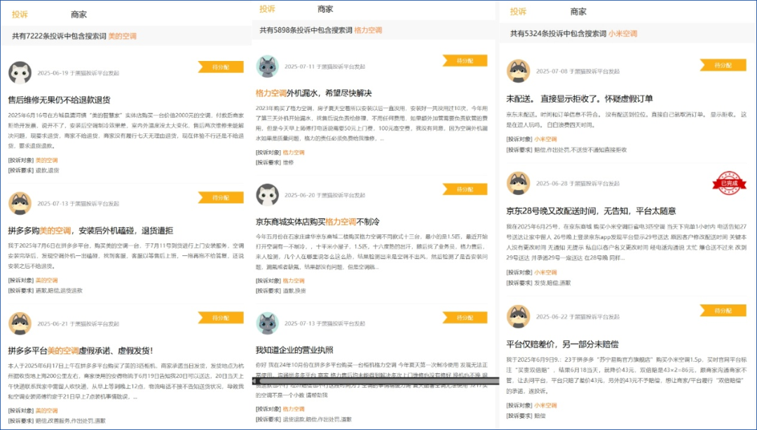Viewport: 757px width, 430px height.
Task: Click date text 2025-06-22 于黑猫投诉平台发起
Action: pyautogui.click(x=578, y=317)
